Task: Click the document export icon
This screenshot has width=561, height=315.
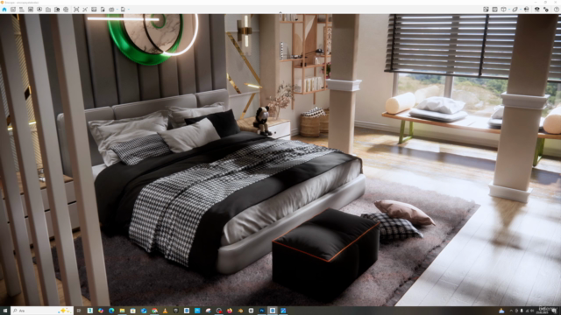Action: click(x=123, y=10)
